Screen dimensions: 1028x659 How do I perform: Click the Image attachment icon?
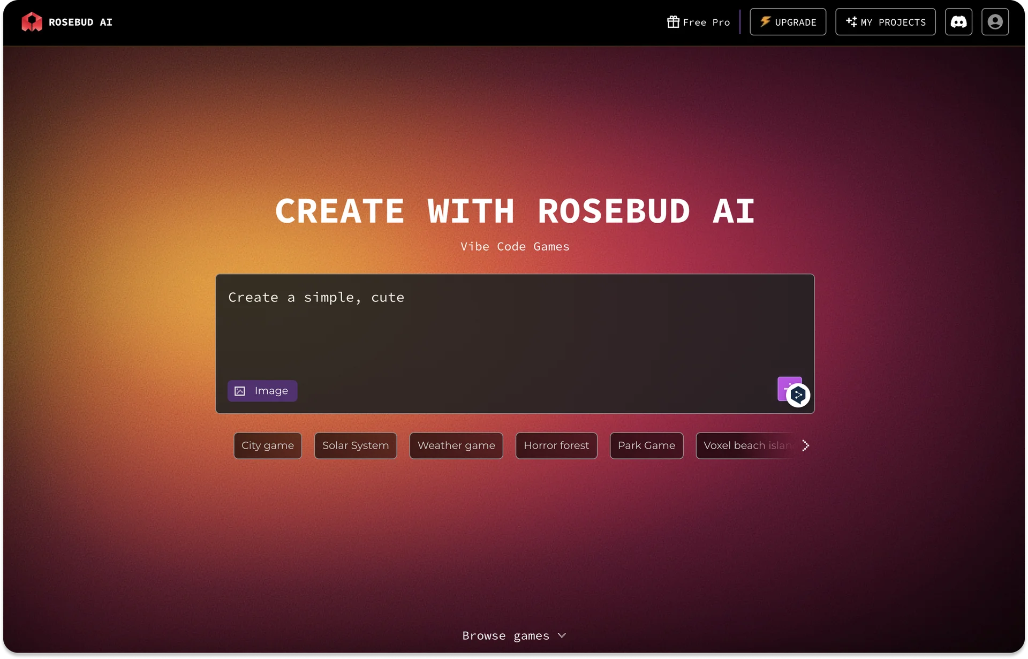[240, 391]
